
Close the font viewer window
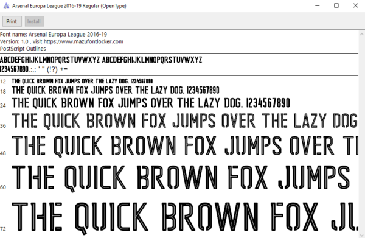355,5
